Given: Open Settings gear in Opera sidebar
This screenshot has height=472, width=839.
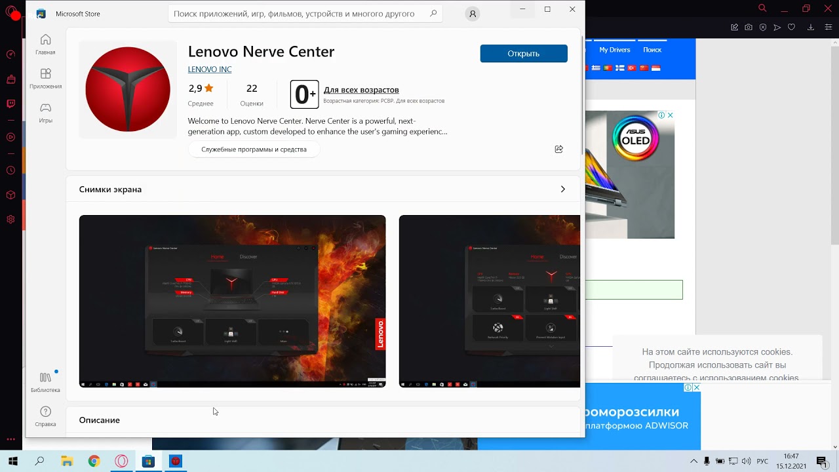Looking at the screenshot, I should (x=10, y=220).
